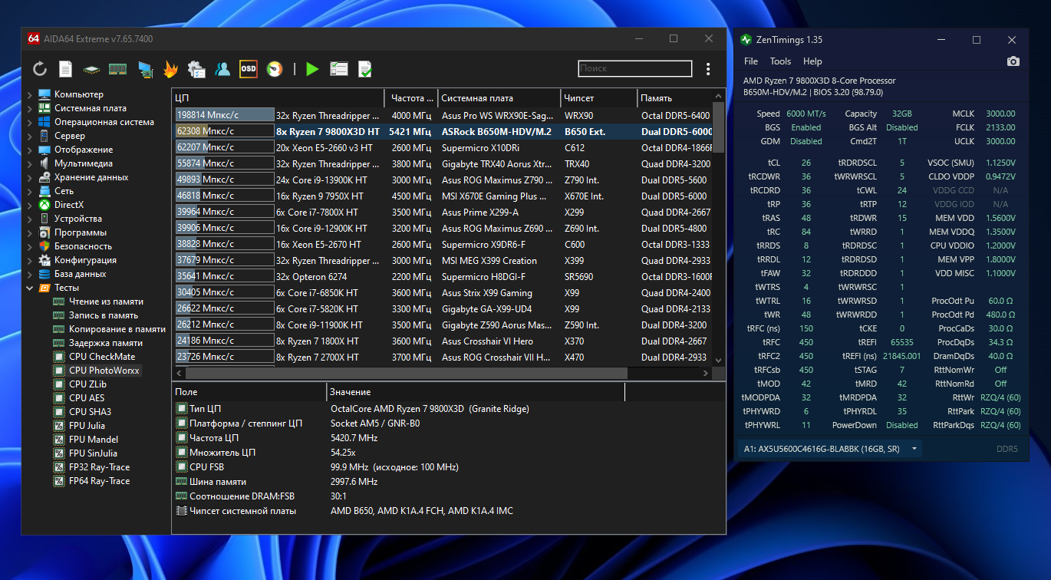The image size is (1051, 580).
Task: Expand the Программы tree node
Action: point(30,232)
